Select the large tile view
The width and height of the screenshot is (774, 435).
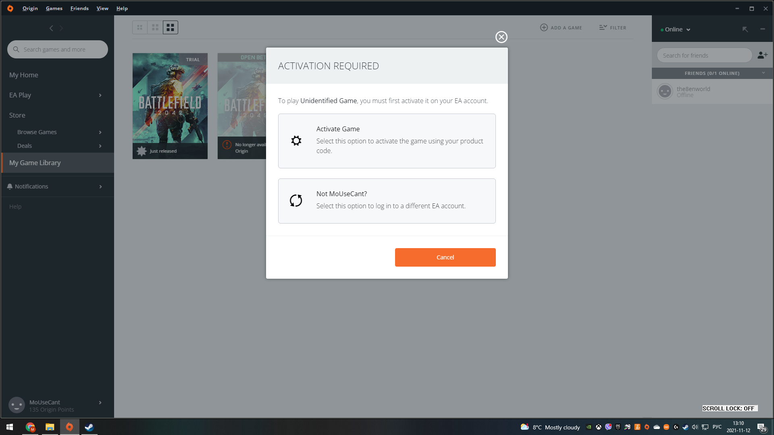coord(171,27)
